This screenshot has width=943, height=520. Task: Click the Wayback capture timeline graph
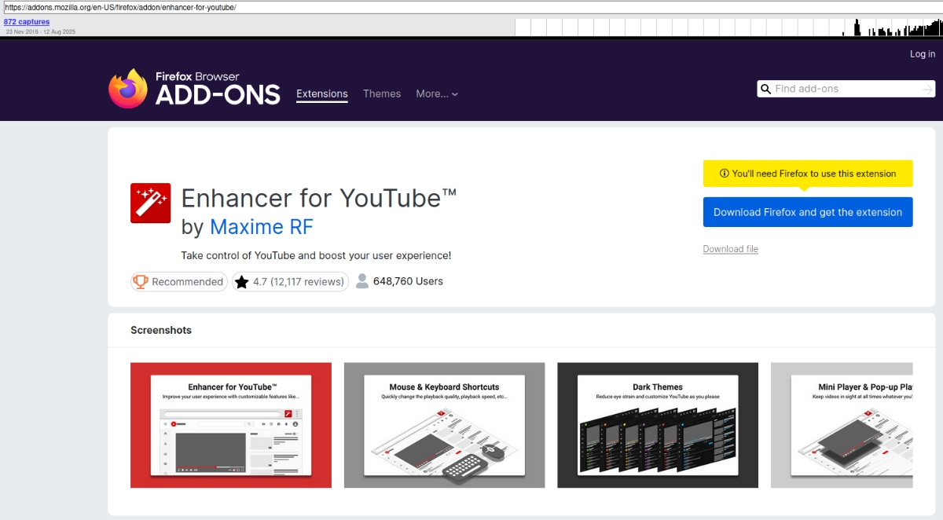[728, 27]
